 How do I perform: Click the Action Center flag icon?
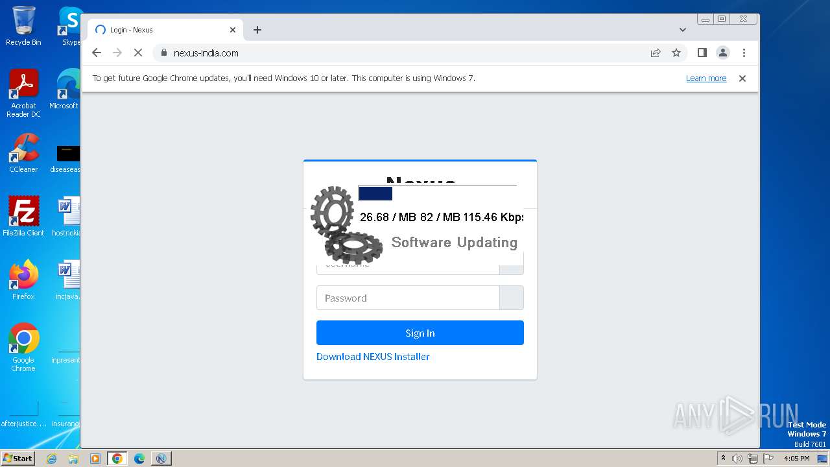click(767, 459)
